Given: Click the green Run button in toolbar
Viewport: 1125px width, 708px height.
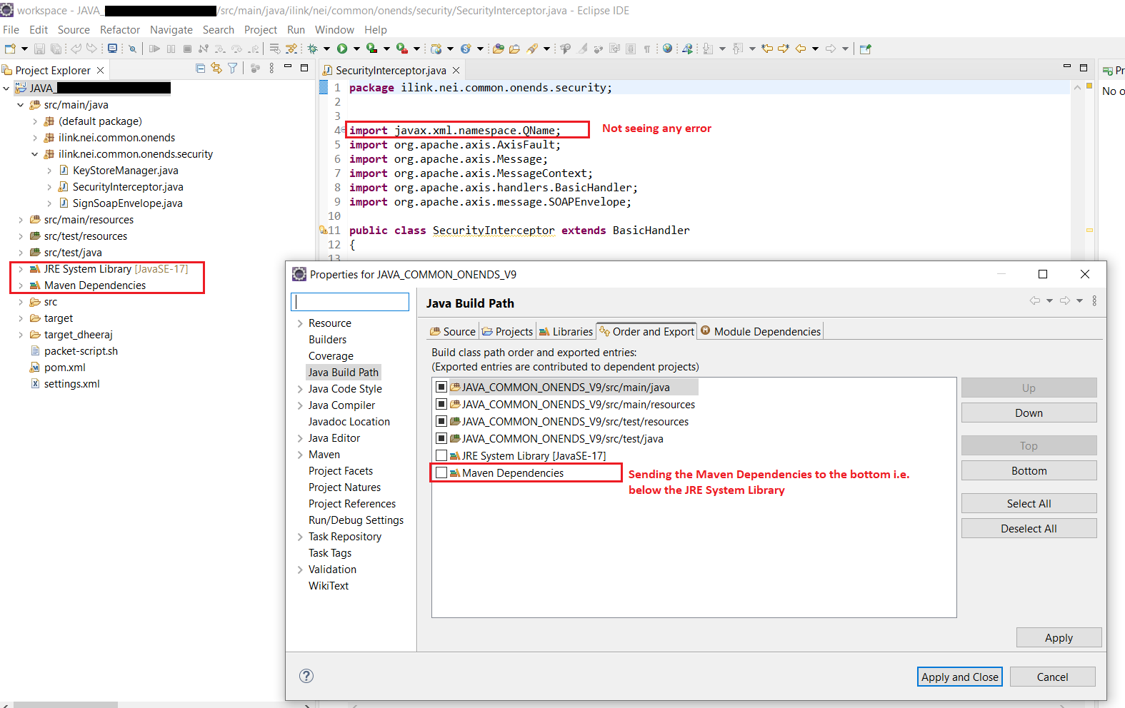Looking at the screenshot, I should tap(342, 49).
